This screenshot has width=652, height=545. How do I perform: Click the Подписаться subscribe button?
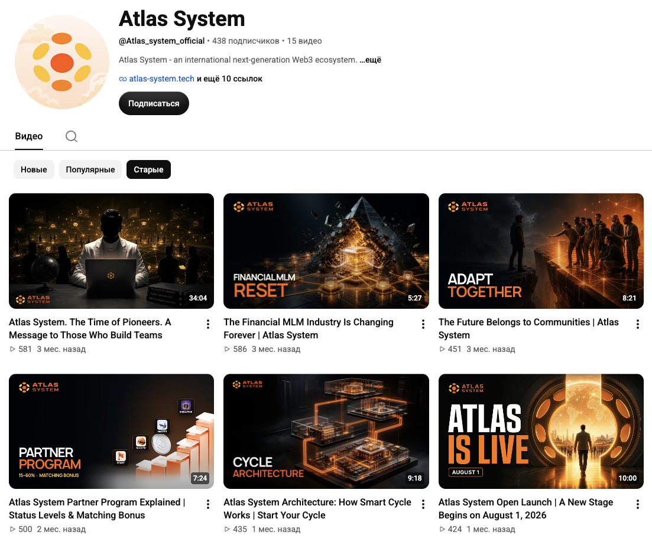(x=154, y=103)
